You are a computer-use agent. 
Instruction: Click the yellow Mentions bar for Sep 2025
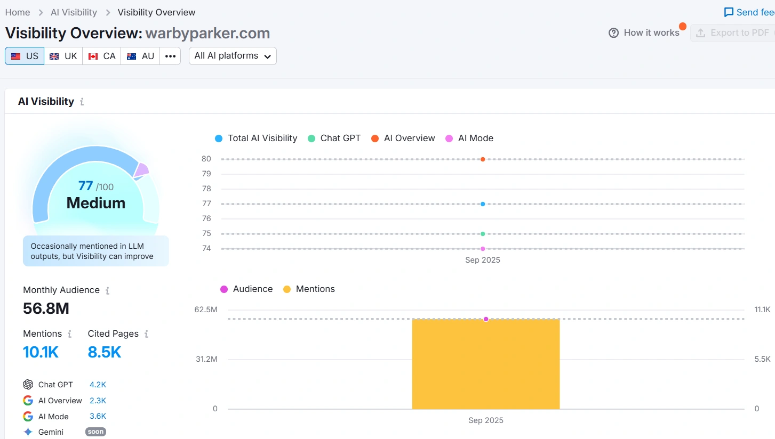(x=486, y=364)
